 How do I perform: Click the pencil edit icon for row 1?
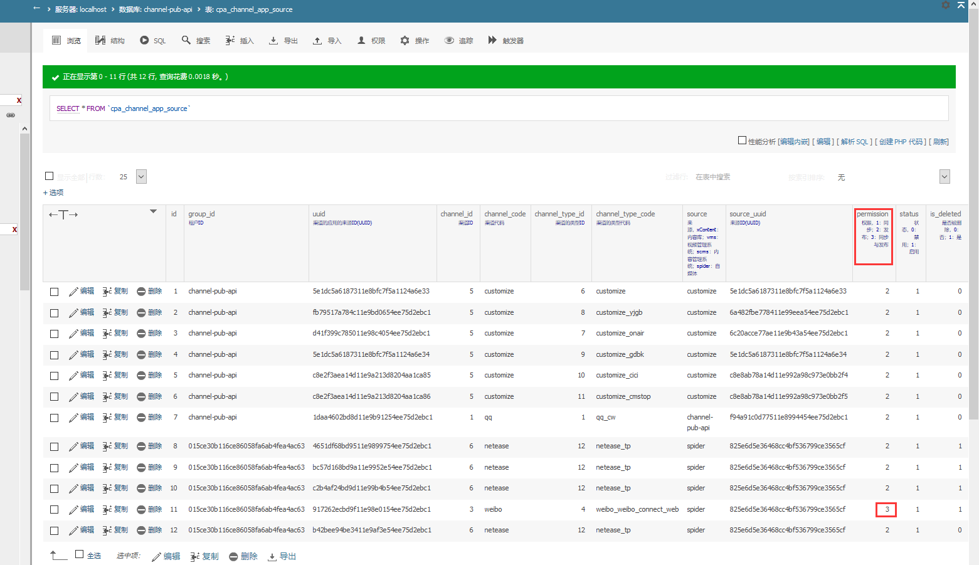coord(73,292)
